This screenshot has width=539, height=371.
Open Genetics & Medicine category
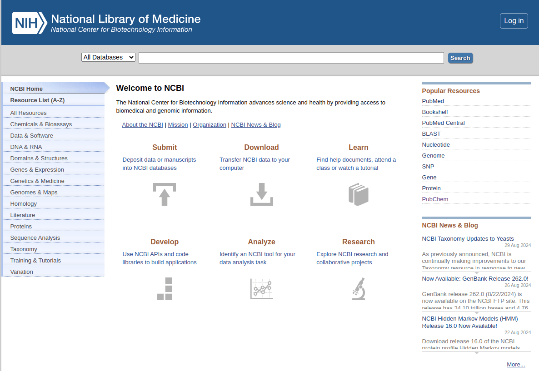[53, 181]
